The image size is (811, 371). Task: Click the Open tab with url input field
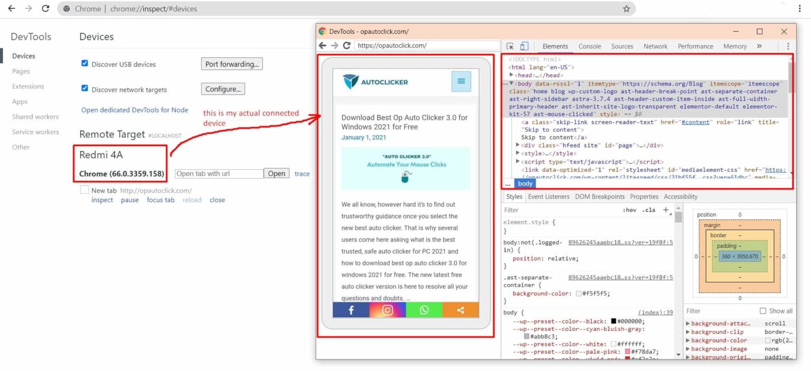point(218,173)
